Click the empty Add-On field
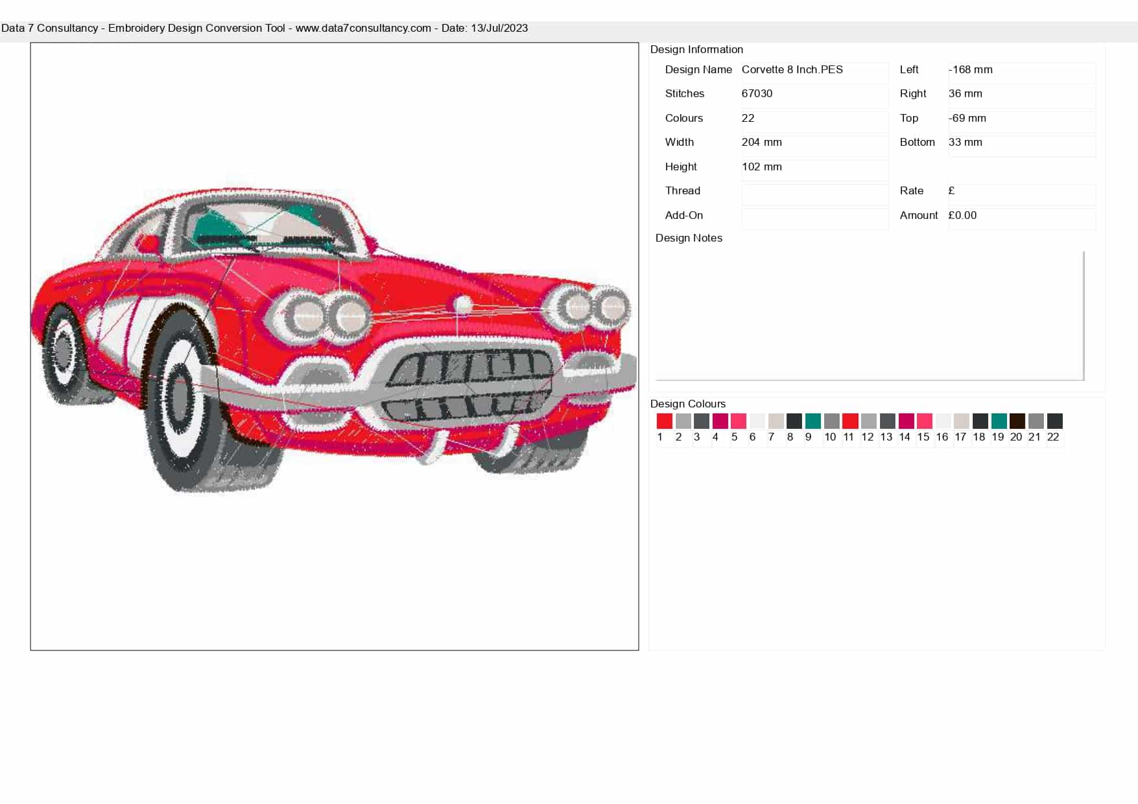Viewport: 1138px width, 804px height. pyautogui.click(x=815, y=218)
